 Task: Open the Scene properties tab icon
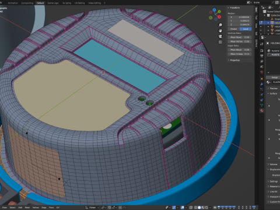click(262, 66)
